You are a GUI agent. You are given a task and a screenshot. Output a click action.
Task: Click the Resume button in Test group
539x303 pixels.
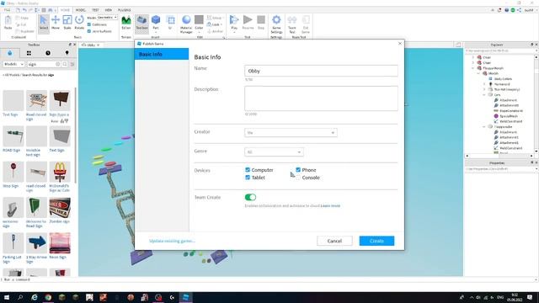tap(248, 23)
